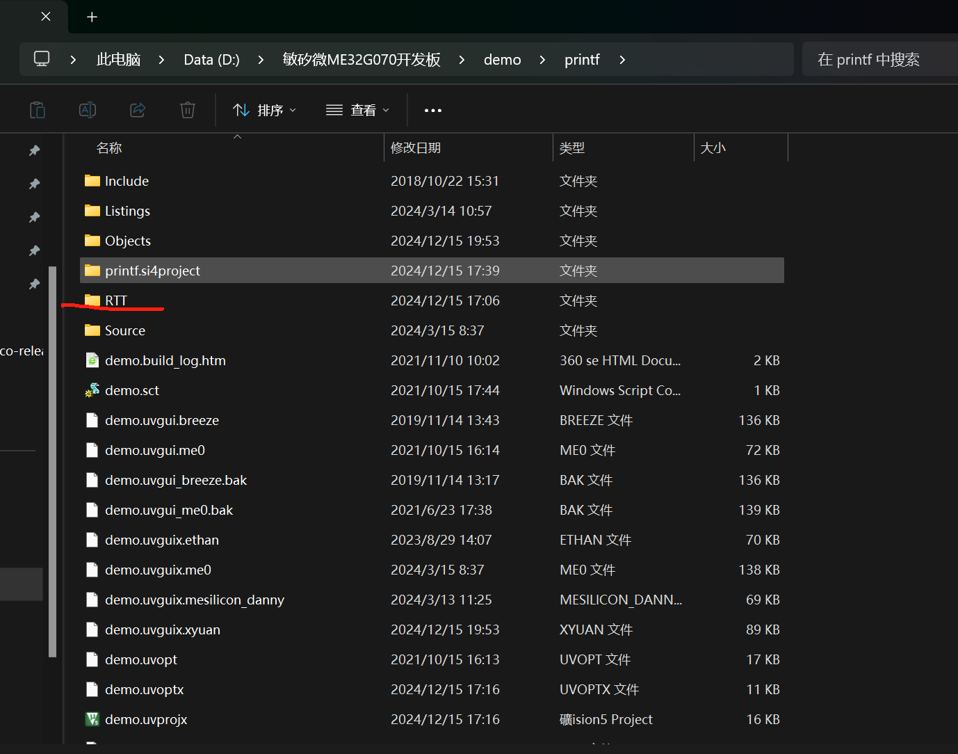
Task: Sort by the 大小 column header
Action: pos(713,148)
